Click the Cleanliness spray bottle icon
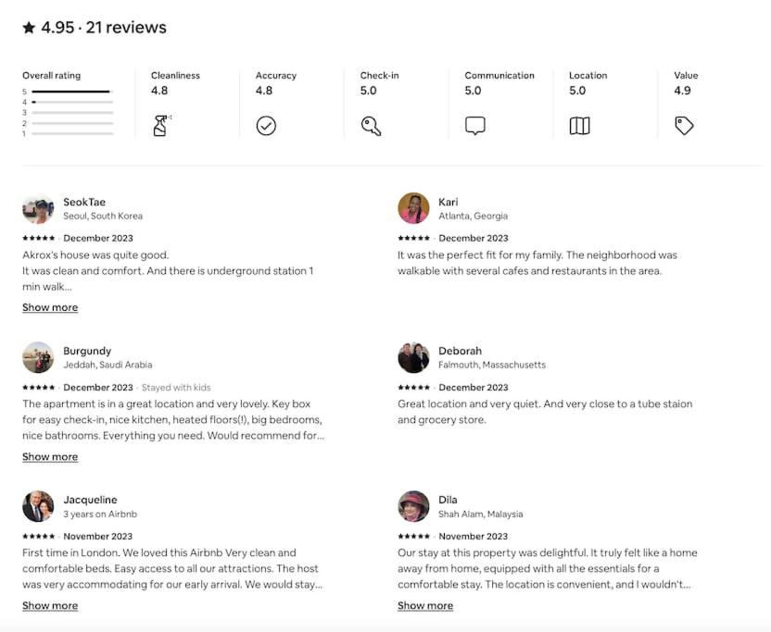The image size is (771, 632). [161, 126]
